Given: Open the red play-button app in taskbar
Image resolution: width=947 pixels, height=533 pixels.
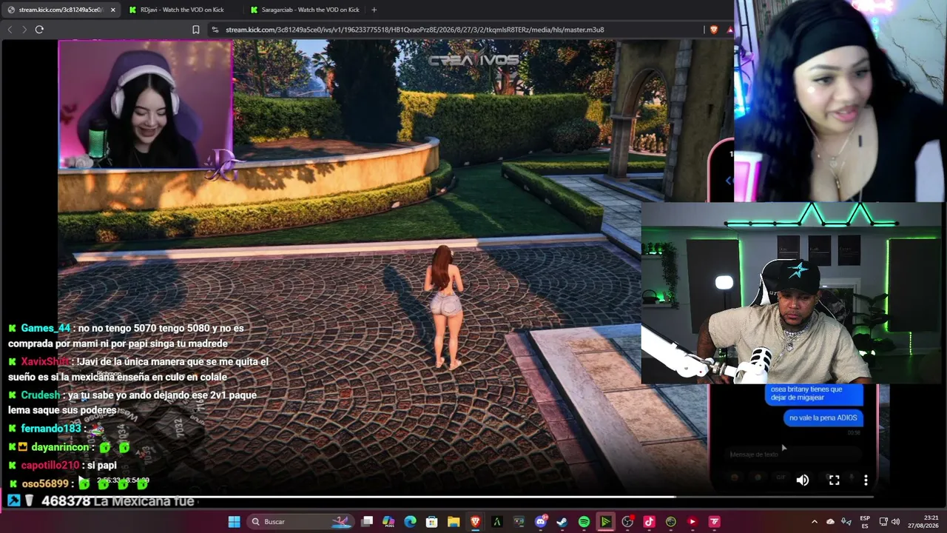Looking at the screenshot, I should click(x=692, y=522).
